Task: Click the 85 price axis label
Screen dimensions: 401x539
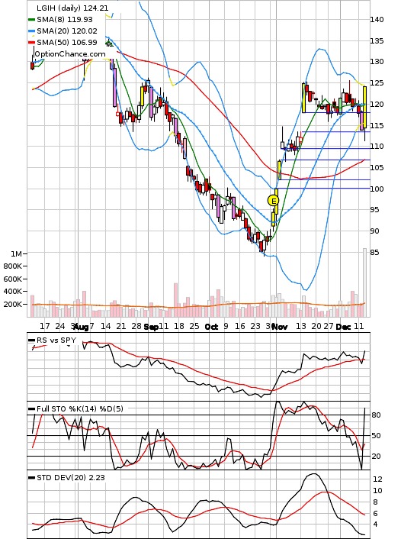Action: pos(375,252)
